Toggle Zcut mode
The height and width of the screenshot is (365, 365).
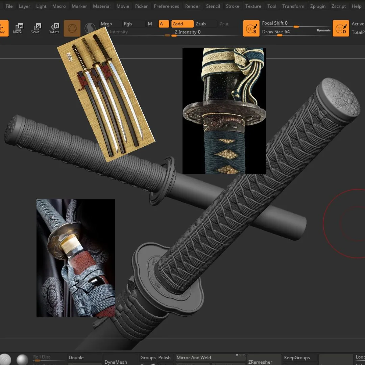(x=228, y=24)
